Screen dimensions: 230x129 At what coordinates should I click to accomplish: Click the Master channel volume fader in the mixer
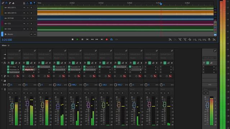(207, 105)
